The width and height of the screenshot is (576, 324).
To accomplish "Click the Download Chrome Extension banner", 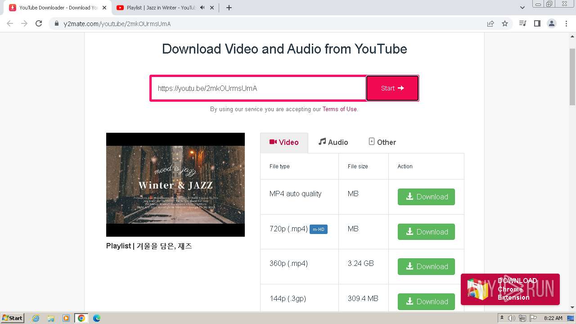I will click(510, 289).
